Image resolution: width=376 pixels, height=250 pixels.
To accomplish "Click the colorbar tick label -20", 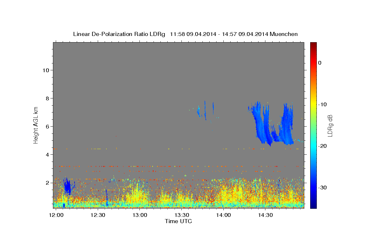I will tap(322, 146).
